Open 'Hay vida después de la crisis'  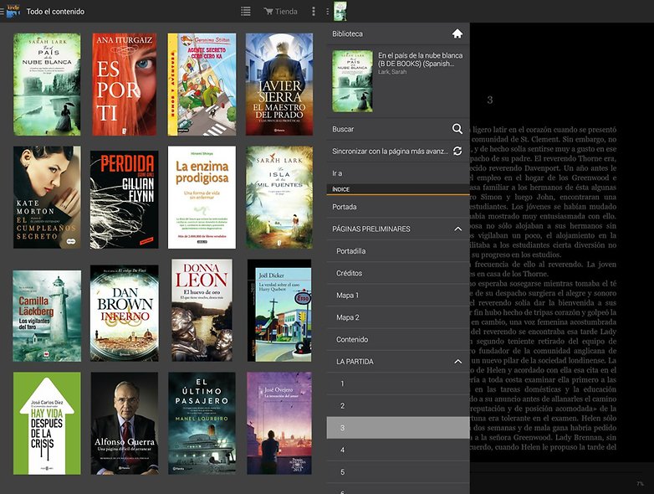click(x=47, y=424)
